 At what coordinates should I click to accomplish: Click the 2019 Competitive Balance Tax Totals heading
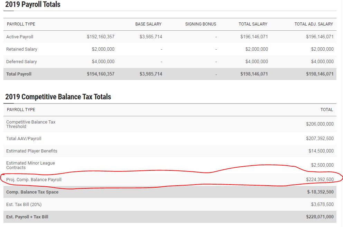[58, 97]
